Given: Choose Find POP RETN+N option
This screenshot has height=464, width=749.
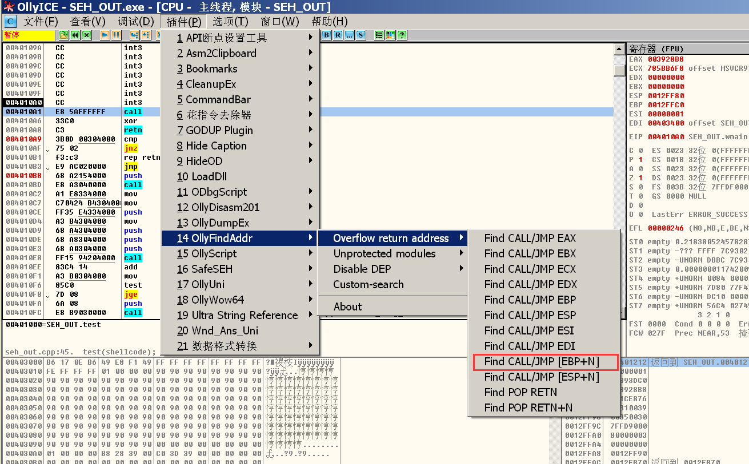Looking at the screenshot, I should click(528, 407).
